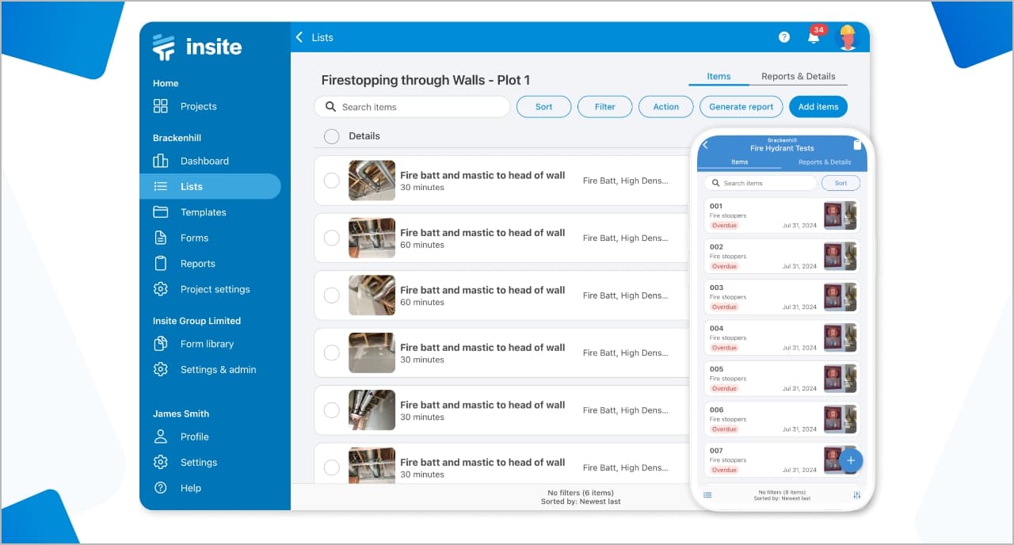Select the Items tab on the phone

click(x=739, y=162)
